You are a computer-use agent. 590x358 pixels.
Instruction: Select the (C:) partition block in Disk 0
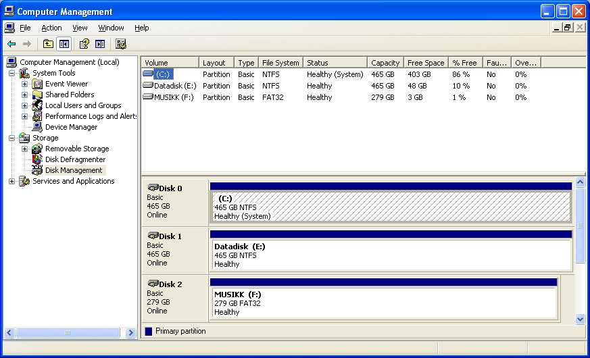point(391,207)
